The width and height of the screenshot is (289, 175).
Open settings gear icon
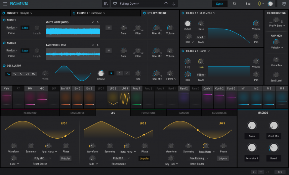pos(284,4)
